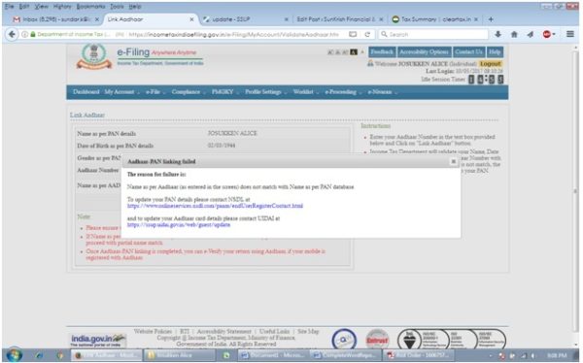This screenshot has width=583, height=363.
Task: Close the Tax Summary cleartax.in tab
Action: click(476, 19)
